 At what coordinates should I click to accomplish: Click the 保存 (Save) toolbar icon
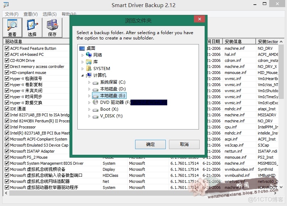click(x=52, y=27)
